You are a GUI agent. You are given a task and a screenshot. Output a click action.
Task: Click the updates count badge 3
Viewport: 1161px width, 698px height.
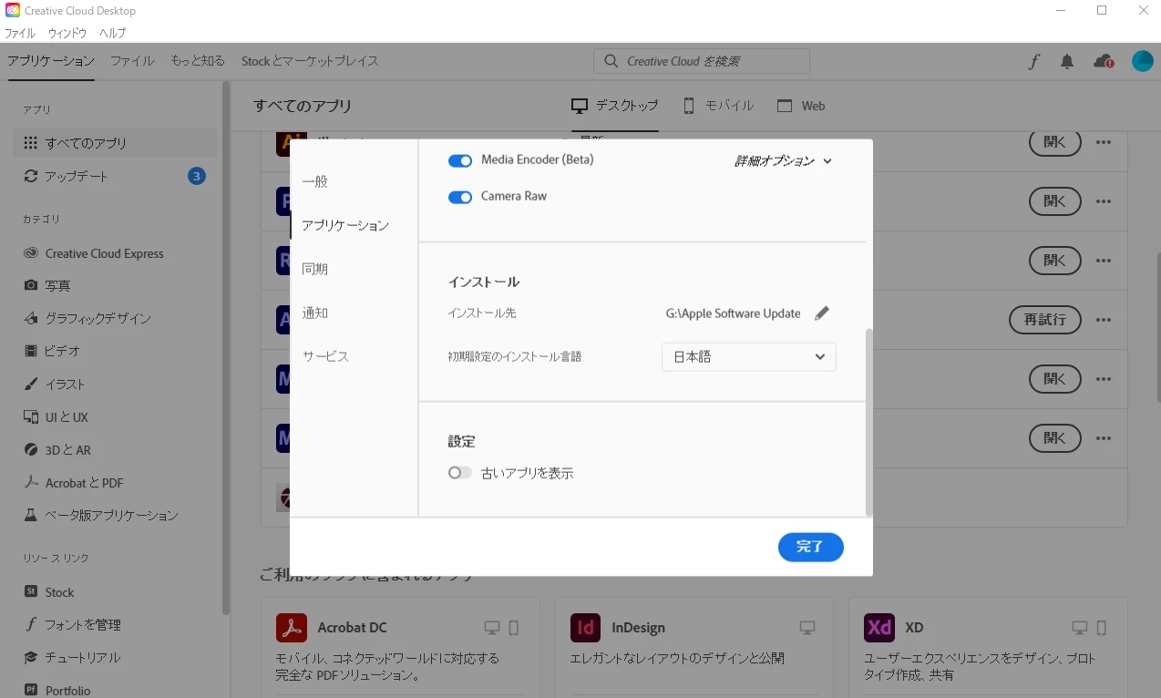pos(197,176)
